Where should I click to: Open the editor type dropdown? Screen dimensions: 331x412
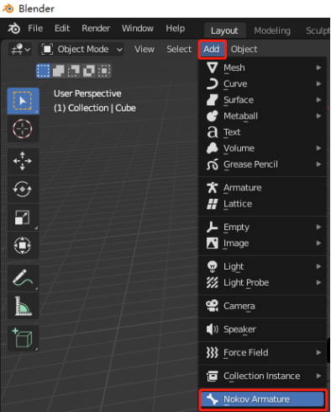(20, 50)
